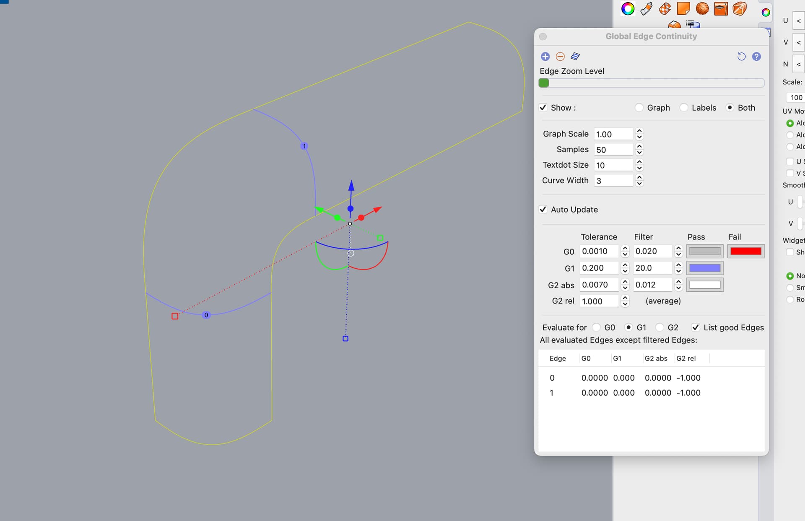The width and height of the screenshot is (805, 521).
Task: Select edge label dot 0 in viewport
Action: click(206, 315)
